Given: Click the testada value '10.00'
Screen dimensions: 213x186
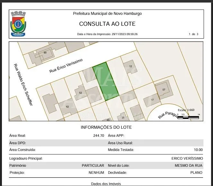Looking at the screenshot, I should 198,150.
